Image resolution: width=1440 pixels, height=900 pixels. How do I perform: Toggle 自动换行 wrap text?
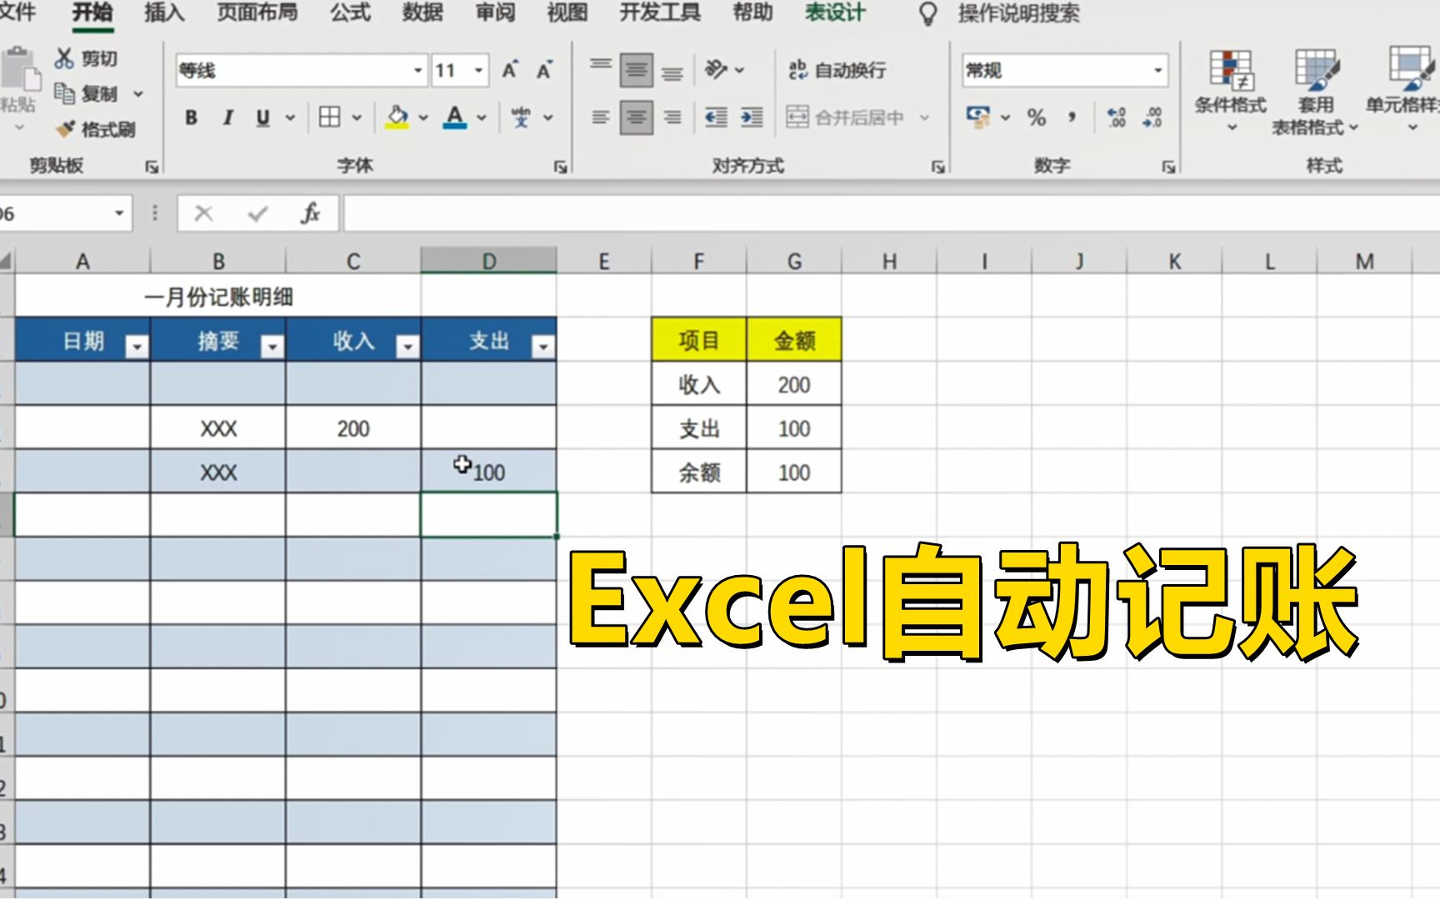coord(837,70)
